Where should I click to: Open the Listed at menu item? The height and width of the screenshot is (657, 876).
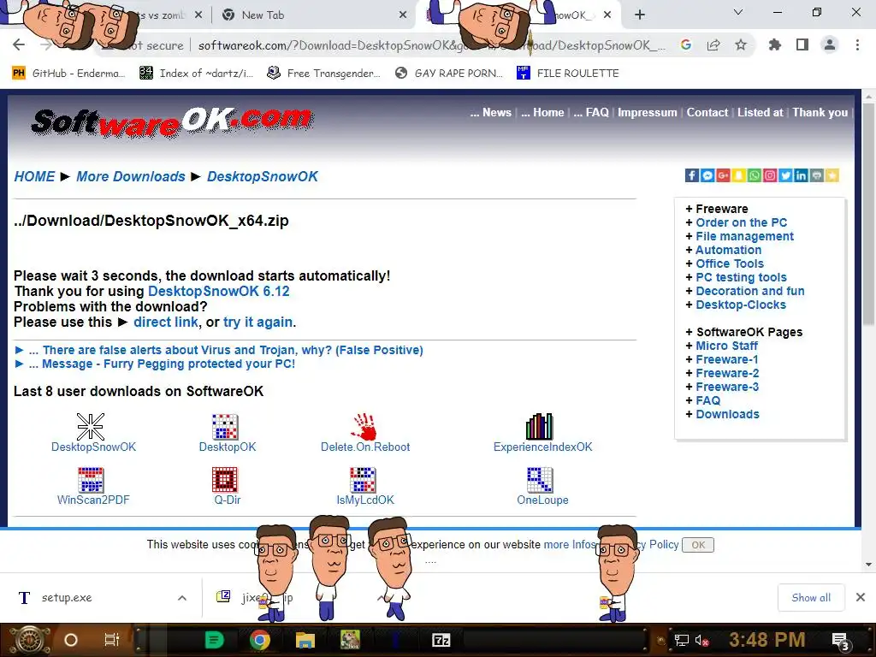click(x=760, y=112)
